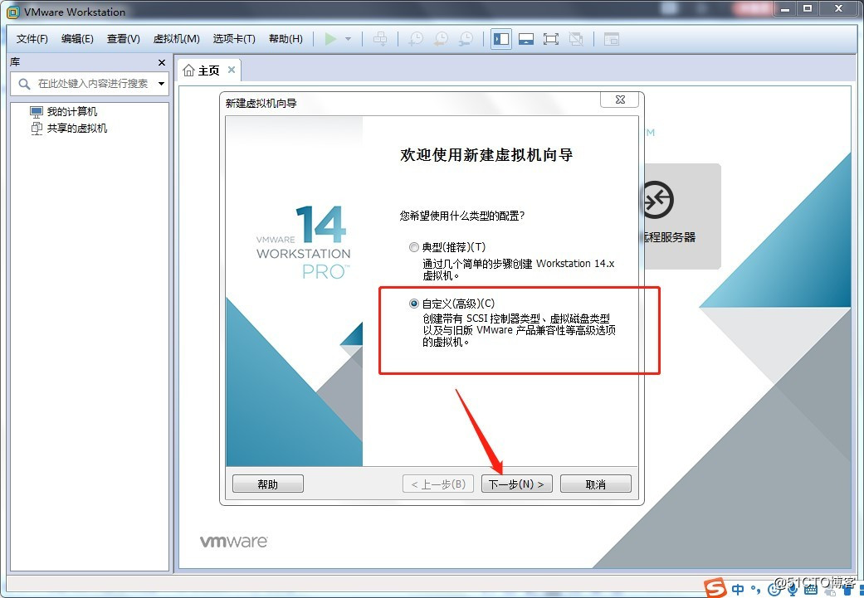Click the 上一步(B) back button
Viewport: 864px width, 598px height.
438,484
